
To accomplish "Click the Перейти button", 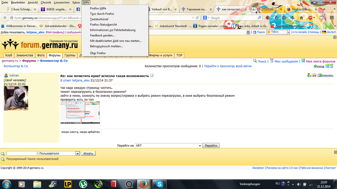I will point(211,145).
